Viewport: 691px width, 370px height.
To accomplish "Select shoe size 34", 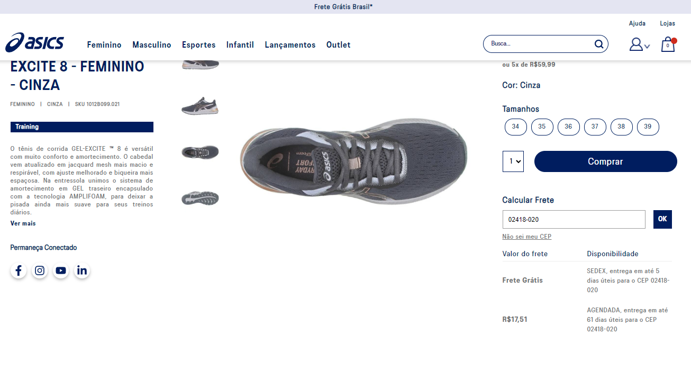I will [515, 127].
